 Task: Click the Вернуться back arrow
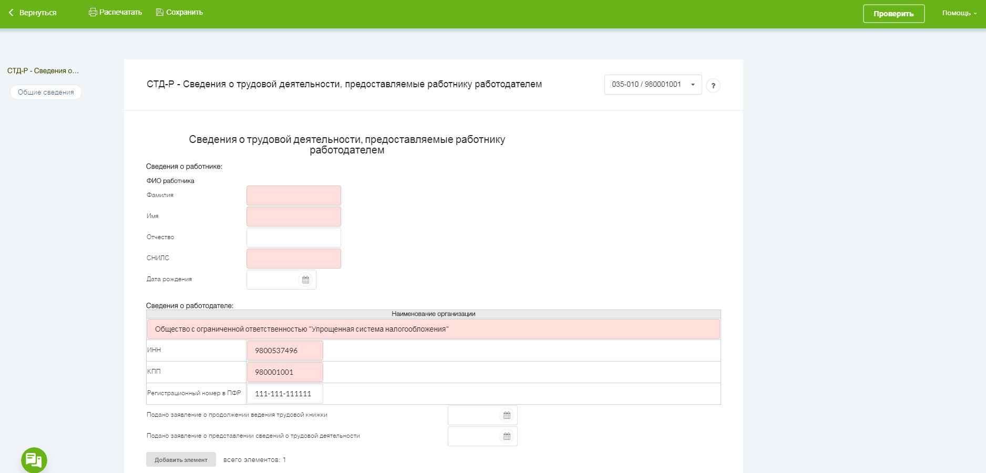[11, 13]
